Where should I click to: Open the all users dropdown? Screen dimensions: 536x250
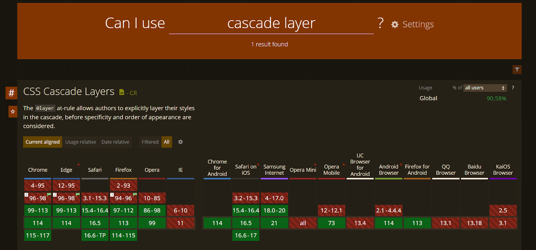click(484, 88)
